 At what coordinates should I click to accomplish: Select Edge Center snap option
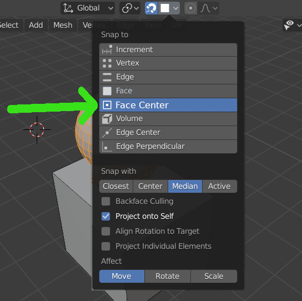coord(168,133)
